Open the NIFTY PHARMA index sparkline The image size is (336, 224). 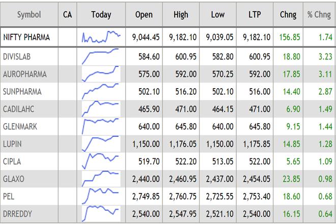[x=101, y=36]
